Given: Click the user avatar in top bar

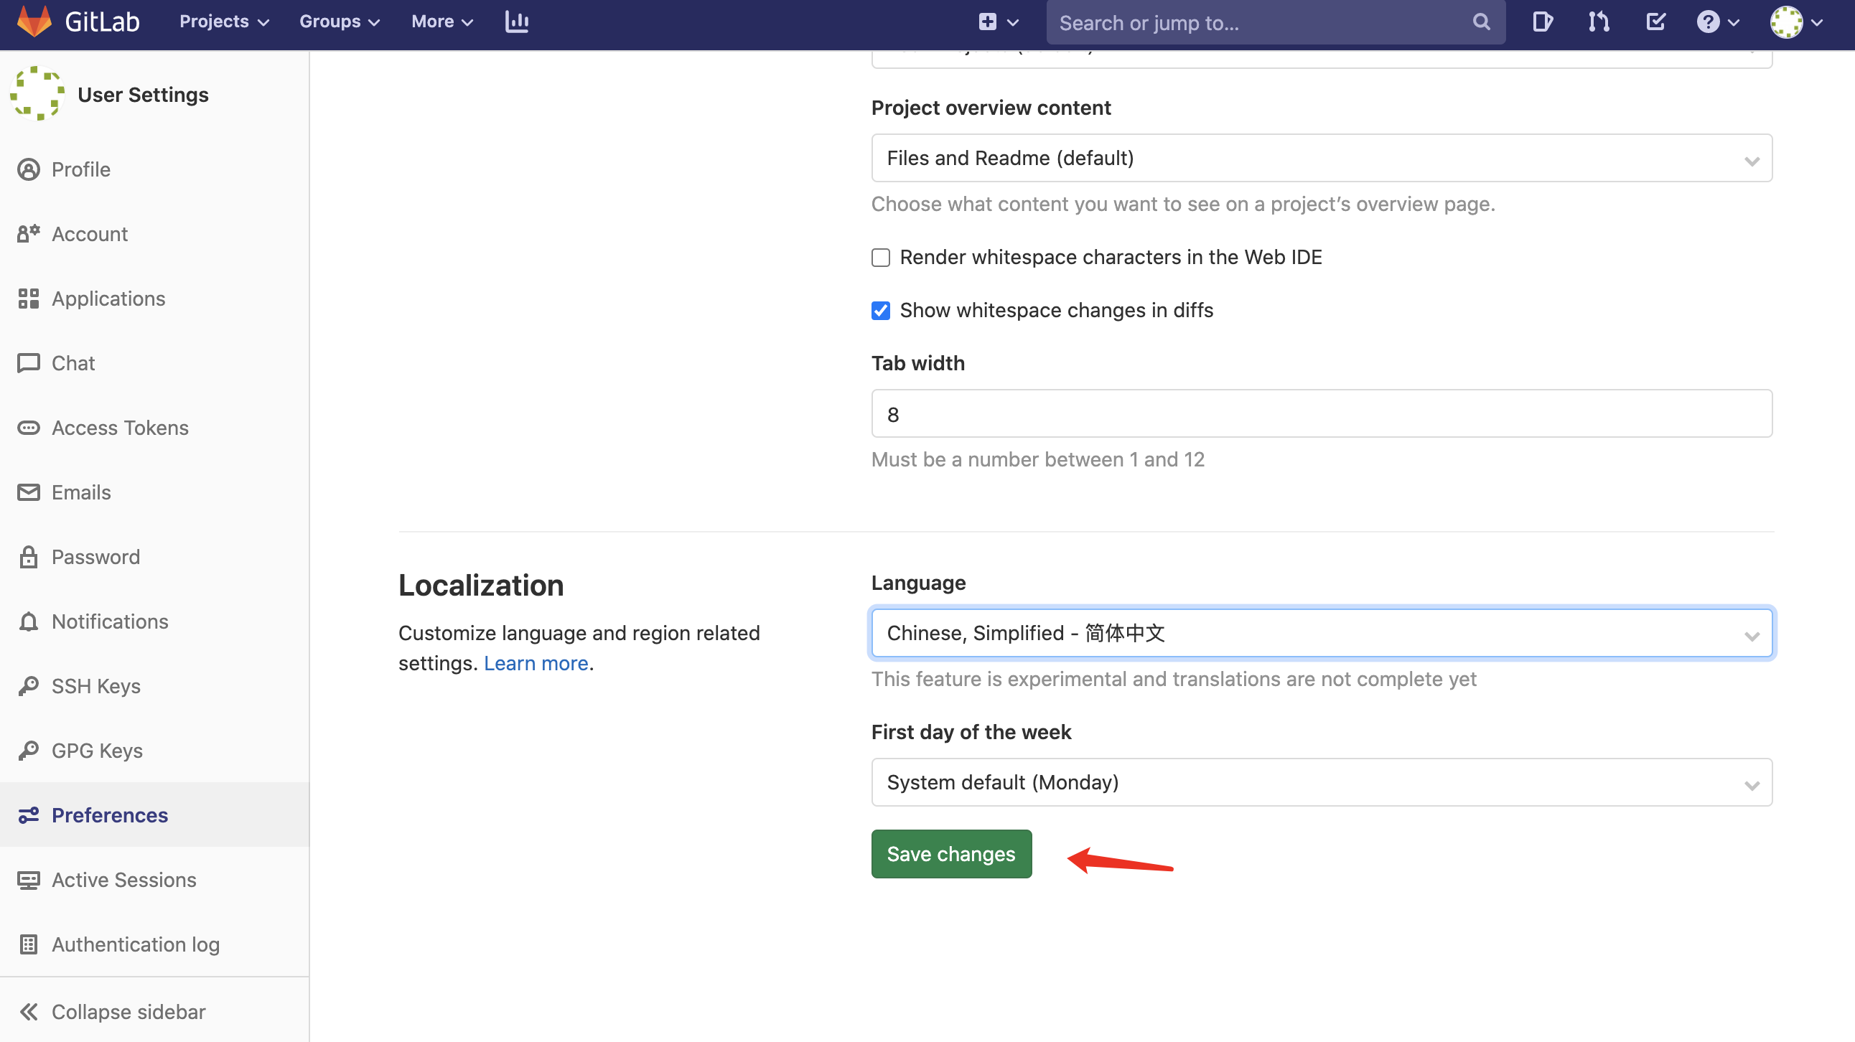Looking at the screenshot, I should point(1787,22).
